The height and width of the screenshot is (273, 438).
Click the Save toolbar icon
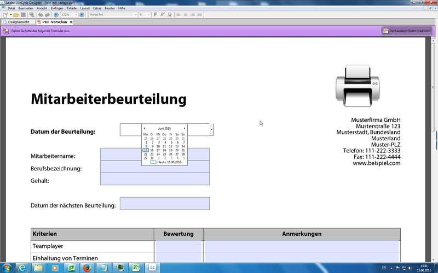[23, 15]
